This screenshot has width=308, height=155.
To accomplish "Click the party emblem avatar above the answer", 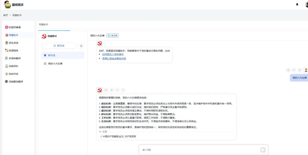I will (x=100, y=90).
